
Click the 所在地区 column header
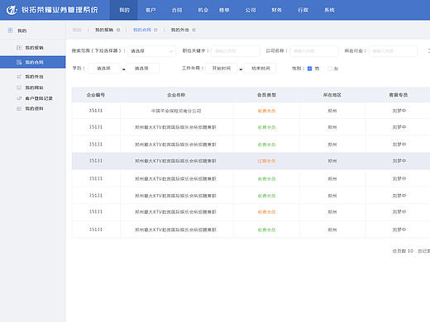(x=332, y=95)
